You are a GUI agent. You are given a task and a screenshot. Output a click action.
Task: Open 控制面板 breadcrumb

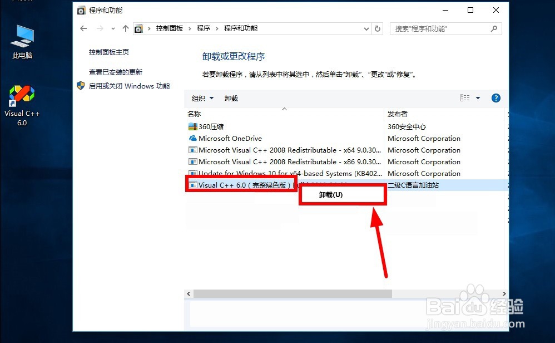coord(170,28)
